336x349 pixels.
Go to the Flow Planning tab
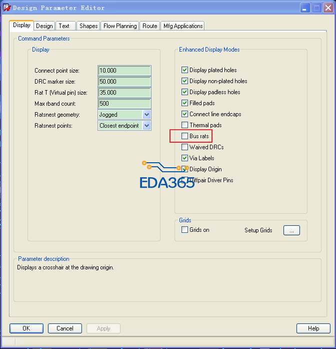tap(120, 26)
